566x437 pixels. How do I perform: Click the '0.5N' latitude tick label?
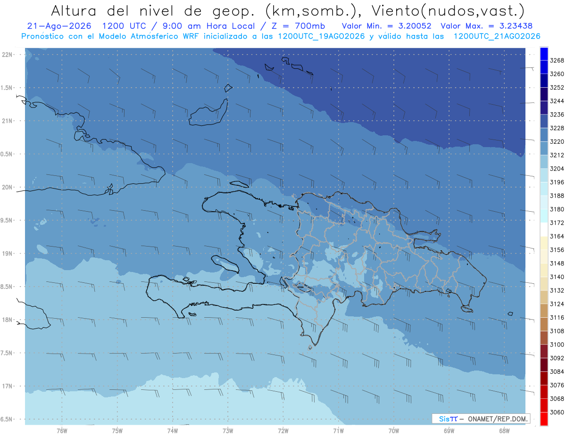(x=7, y=154)
